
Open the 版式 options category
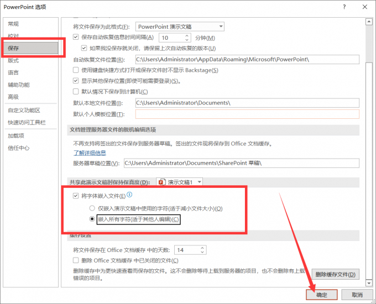[13, 60]
